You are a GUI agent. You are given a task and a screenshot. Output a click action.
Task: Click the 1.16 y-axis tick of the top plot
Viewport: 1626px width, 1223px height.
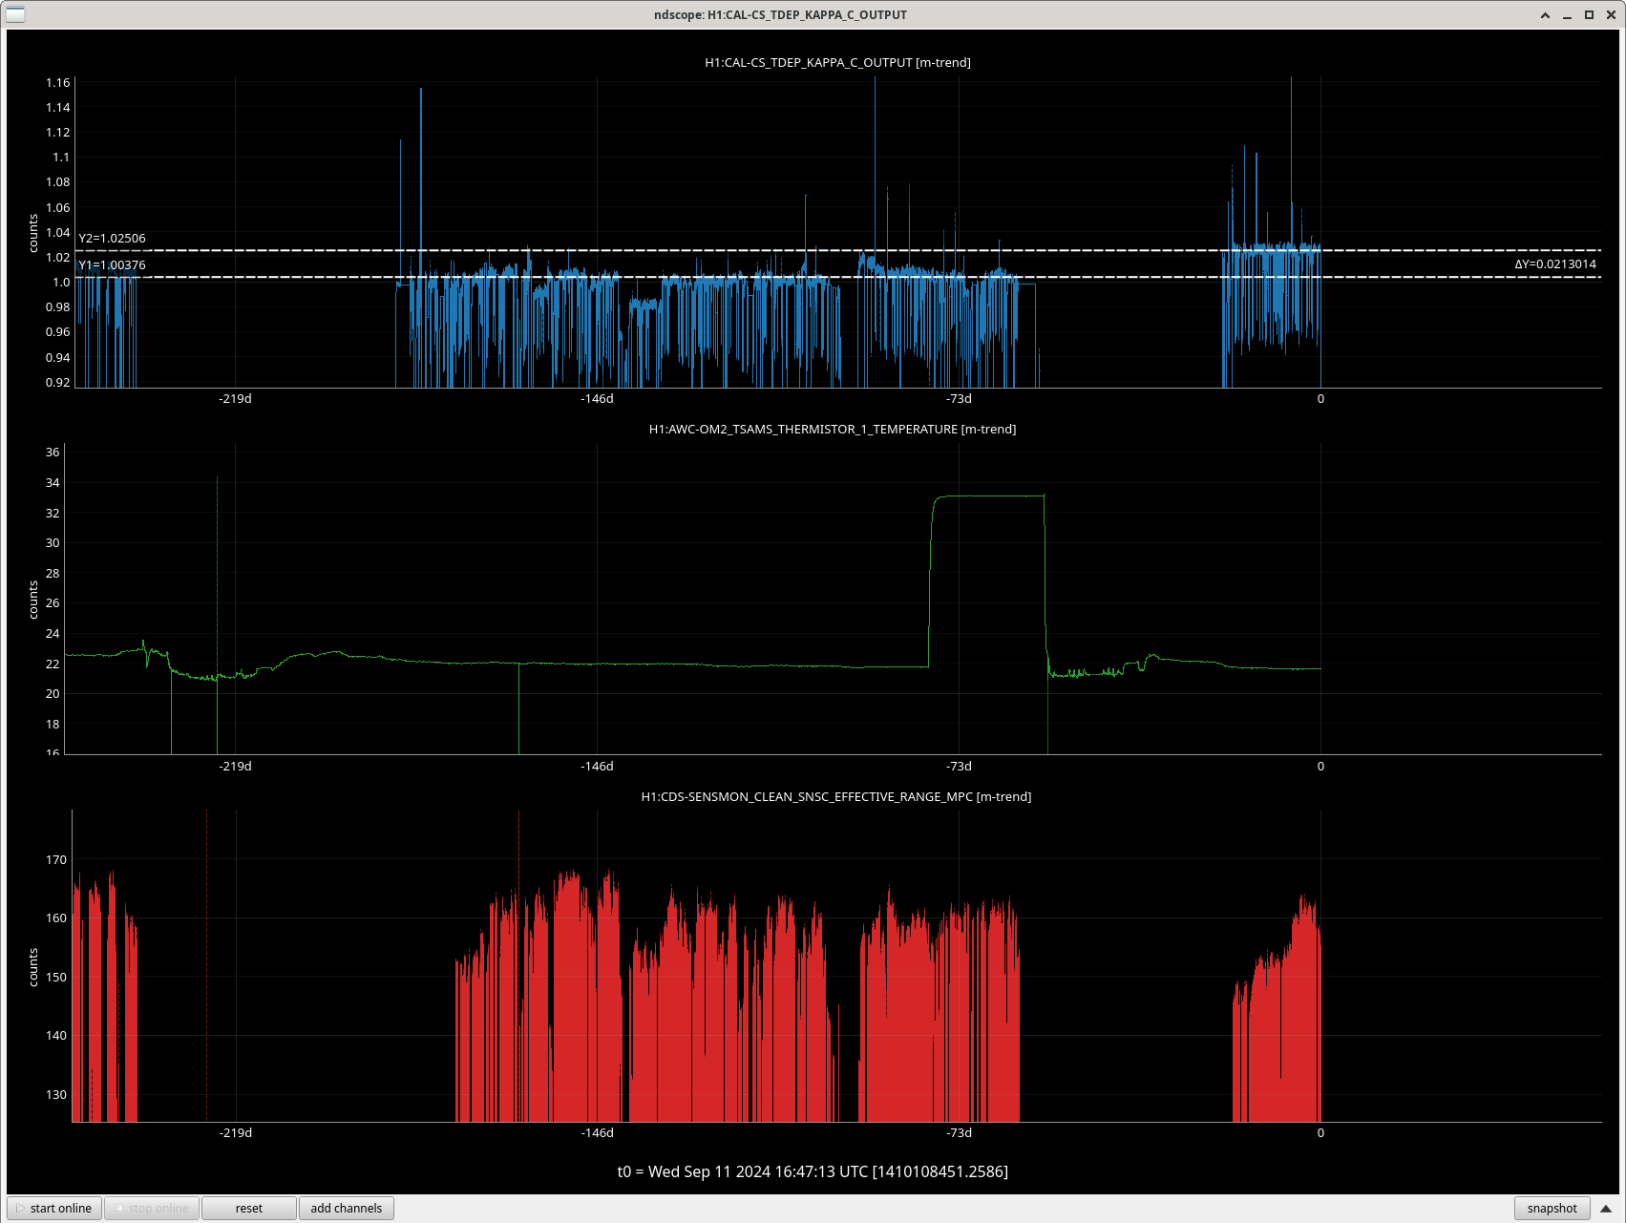(58, 83)
